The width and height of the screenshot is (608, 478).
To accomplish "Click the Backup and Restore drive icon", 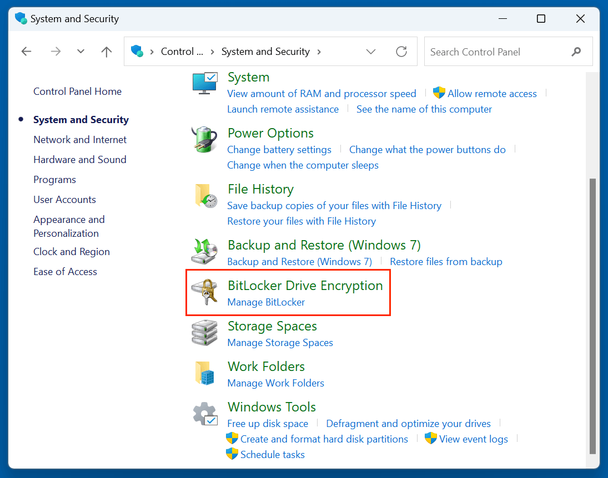I will point(204,252).
